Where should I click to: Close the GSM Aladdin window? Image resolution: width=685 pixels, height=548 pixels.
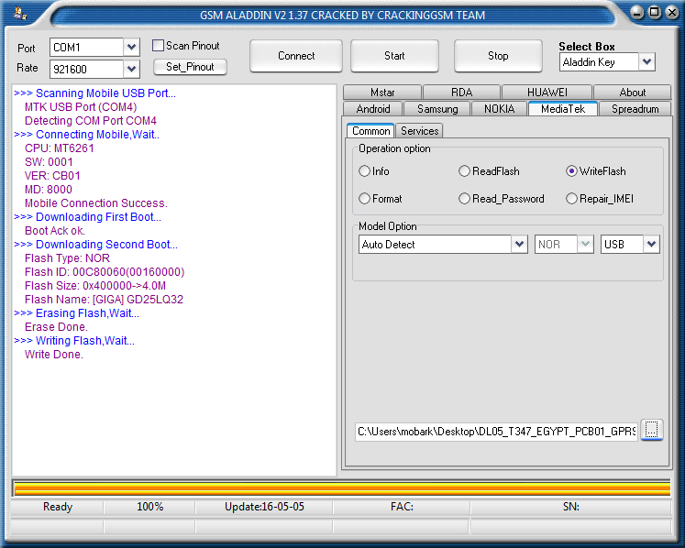click(x=672, y=12)
